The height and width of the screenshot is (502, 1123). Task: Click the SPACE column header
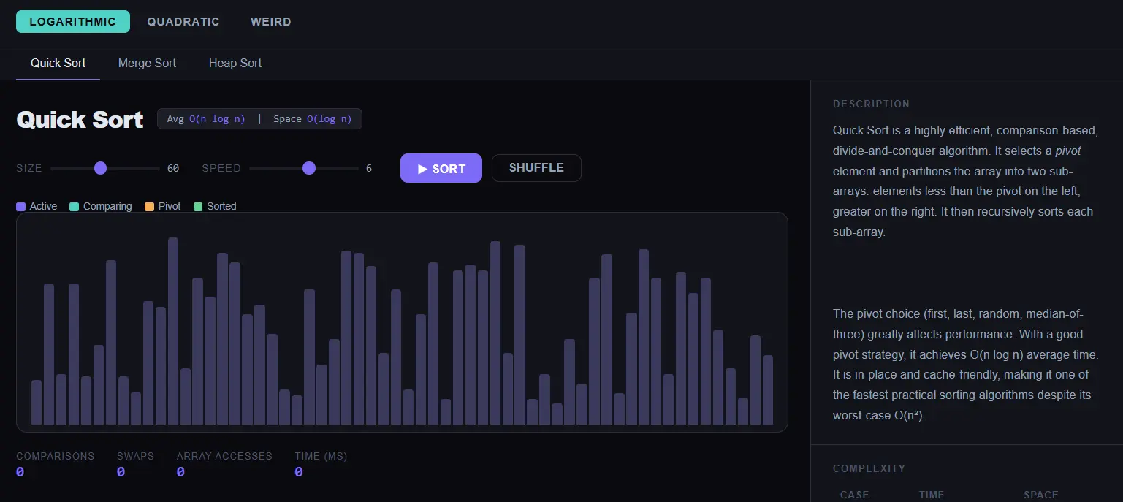pyautogui.click(x=1041, y=495)
